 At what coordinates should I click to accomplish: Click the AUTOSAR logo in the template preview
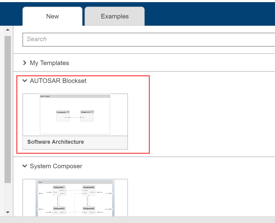45,96
